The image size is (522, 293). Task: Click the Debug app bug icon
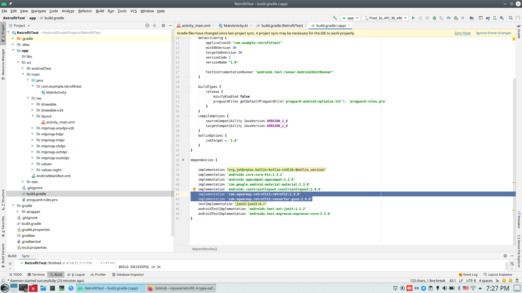[434, 18]
